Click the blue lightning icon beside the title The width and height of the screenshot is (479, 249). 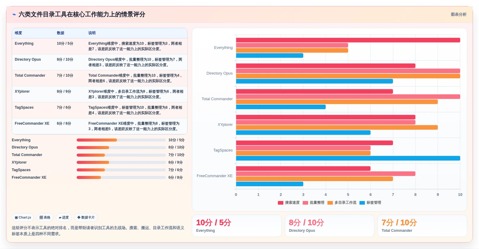14,14
